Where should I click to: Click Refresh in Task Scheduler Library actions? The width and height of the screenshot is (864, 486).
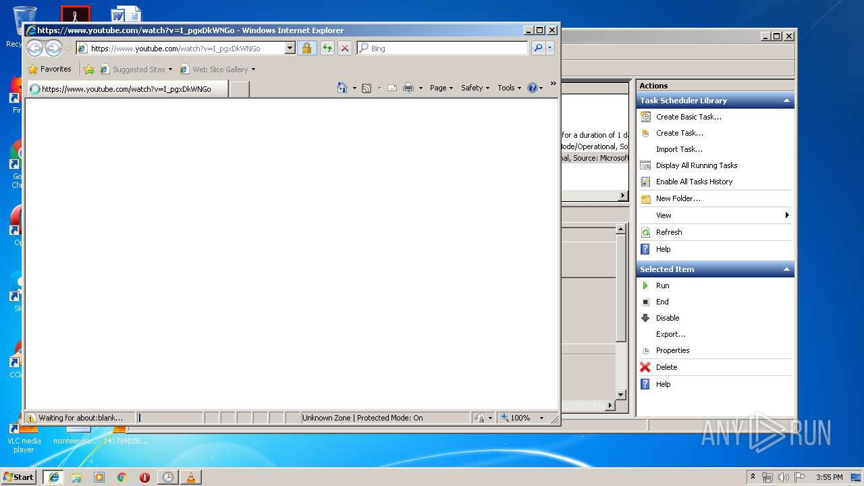click(x=669, y=232)
